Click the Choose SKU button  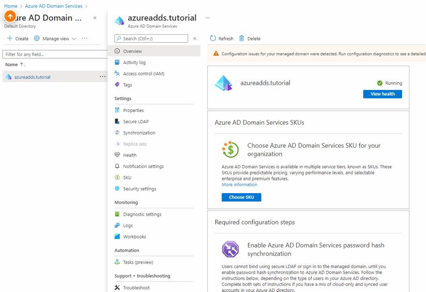pyautogui.click(x=241, y=197)
